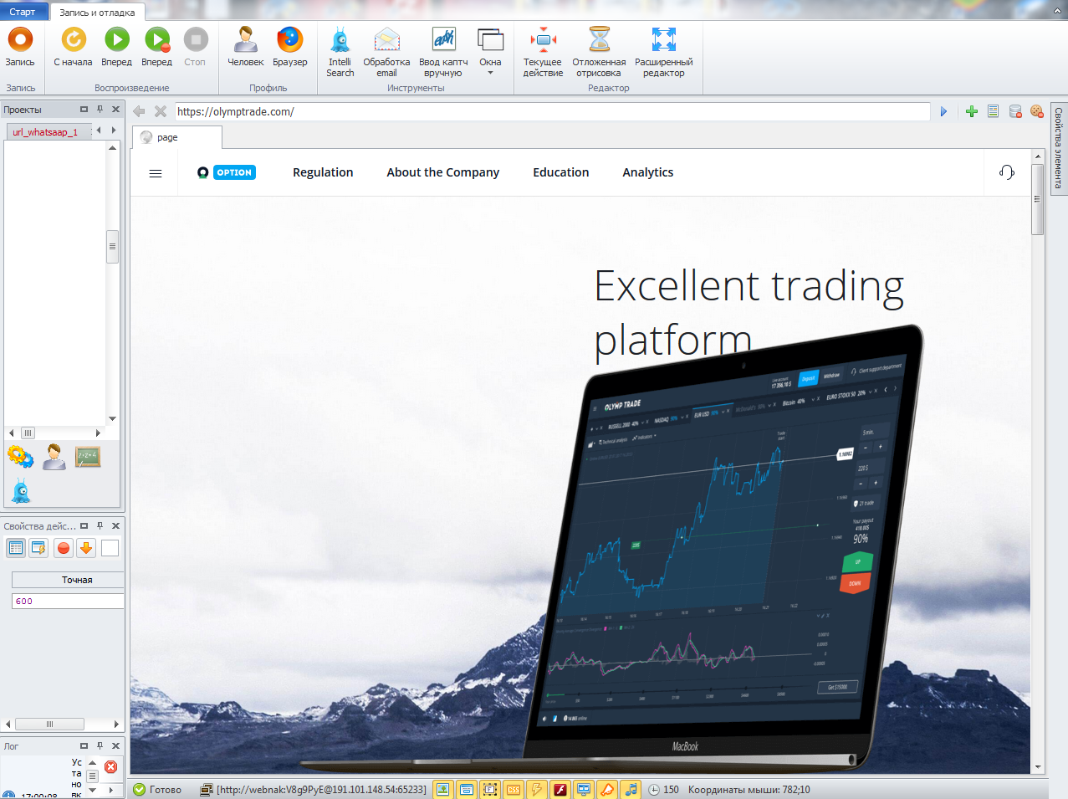Click the orange down arrow in properties panel
The image size is (1068, 799).
pos(86,548)
